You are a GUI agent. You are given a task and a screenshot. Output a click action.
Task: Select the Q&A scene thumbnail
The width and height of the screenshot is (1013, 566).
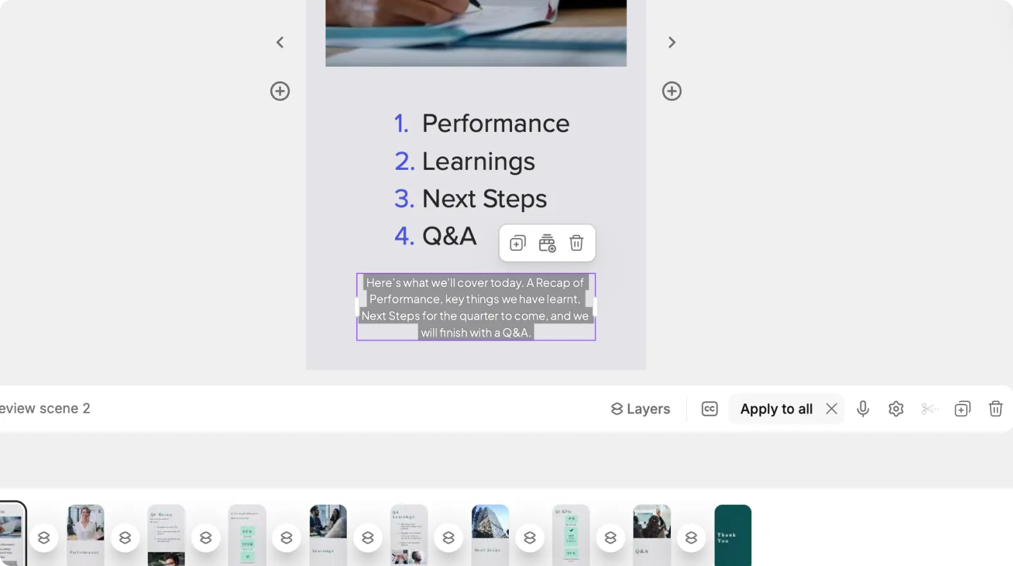652,535
